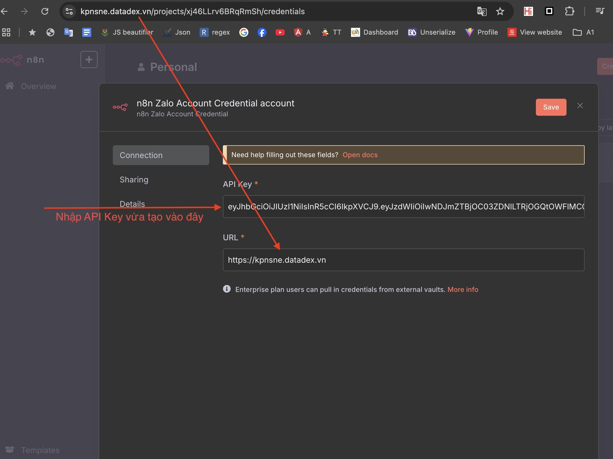The image size is (613, 459).
Task: Click the URL input field
Action: [403, 260]
